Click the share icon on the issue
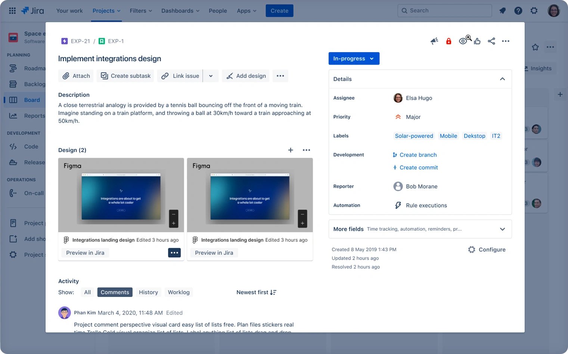The image size is (568, 354). click(491, 41)
